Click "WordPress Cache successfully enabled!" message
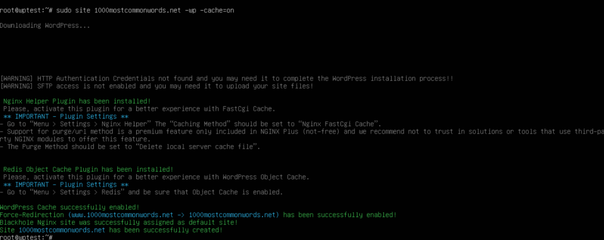 point(70,207)
